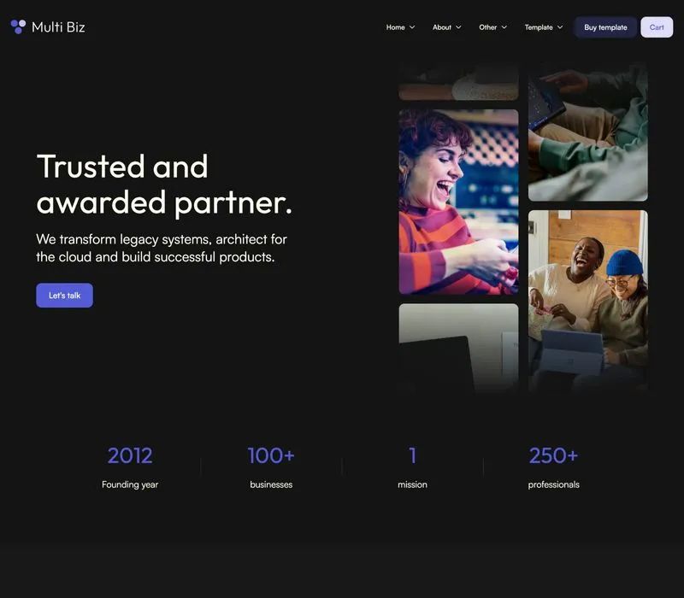684x598 pixels.
Task: Expand the Other dropdown chevron
Action: tap(504, 27)
